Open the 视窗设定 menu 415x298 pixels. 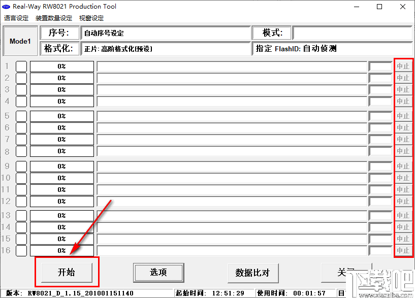pyautogui.click(x=91, y=18)
